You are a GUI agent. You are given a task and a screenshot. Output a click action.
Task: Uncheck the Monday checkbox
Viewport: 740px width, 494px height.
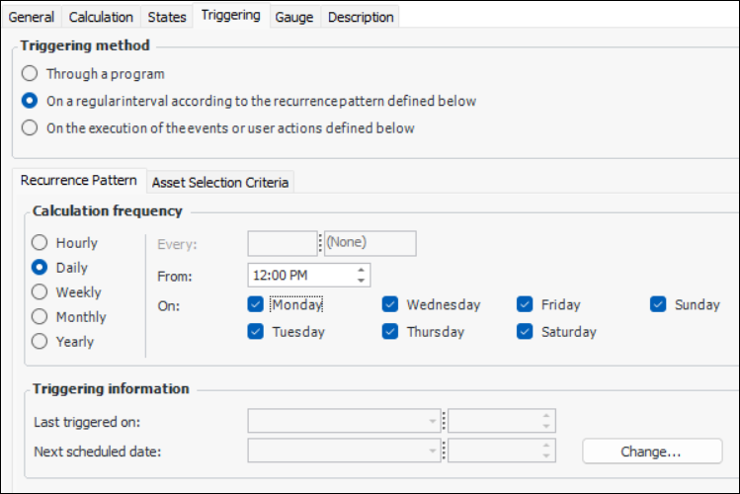click(257, 304)
